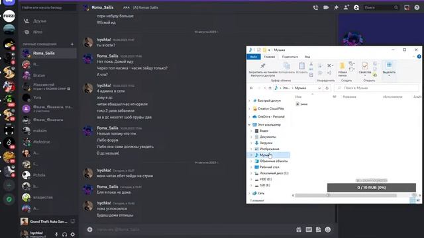This screenshot has width=424, height=238.
Task: Click Вставить in Explorer ribbon
Action: tap(302, 68)
